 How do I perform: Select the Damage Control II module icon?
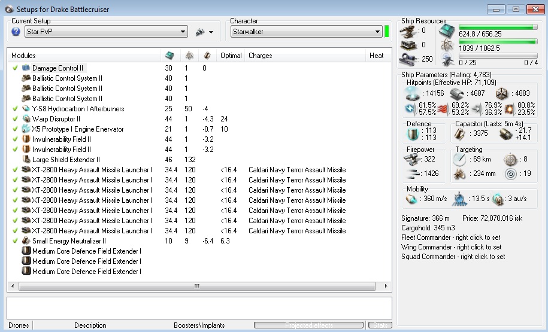[26, 68]
